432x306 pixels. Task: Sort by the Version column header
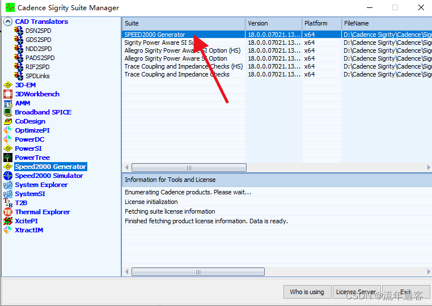tap(274, 23)
